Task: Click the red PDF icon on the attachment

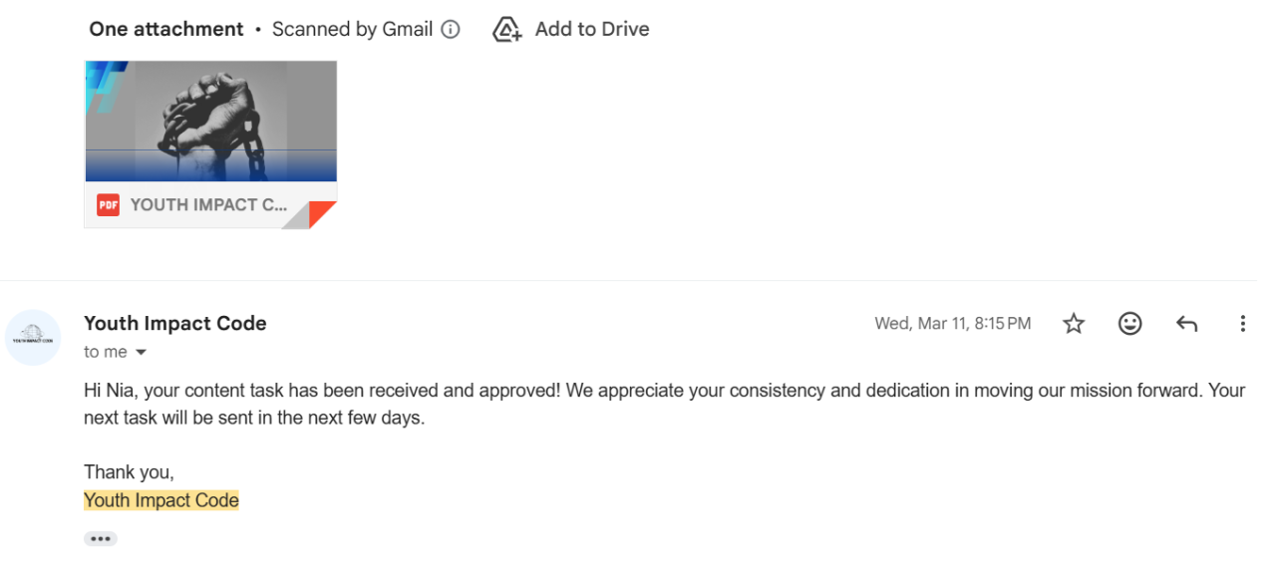Action: 108,205
